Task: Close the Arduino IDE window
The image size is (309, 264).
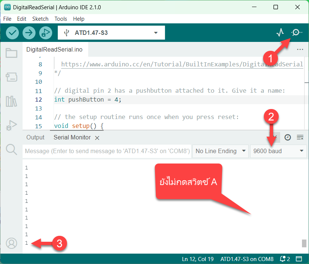Action: tap(298, 7)
